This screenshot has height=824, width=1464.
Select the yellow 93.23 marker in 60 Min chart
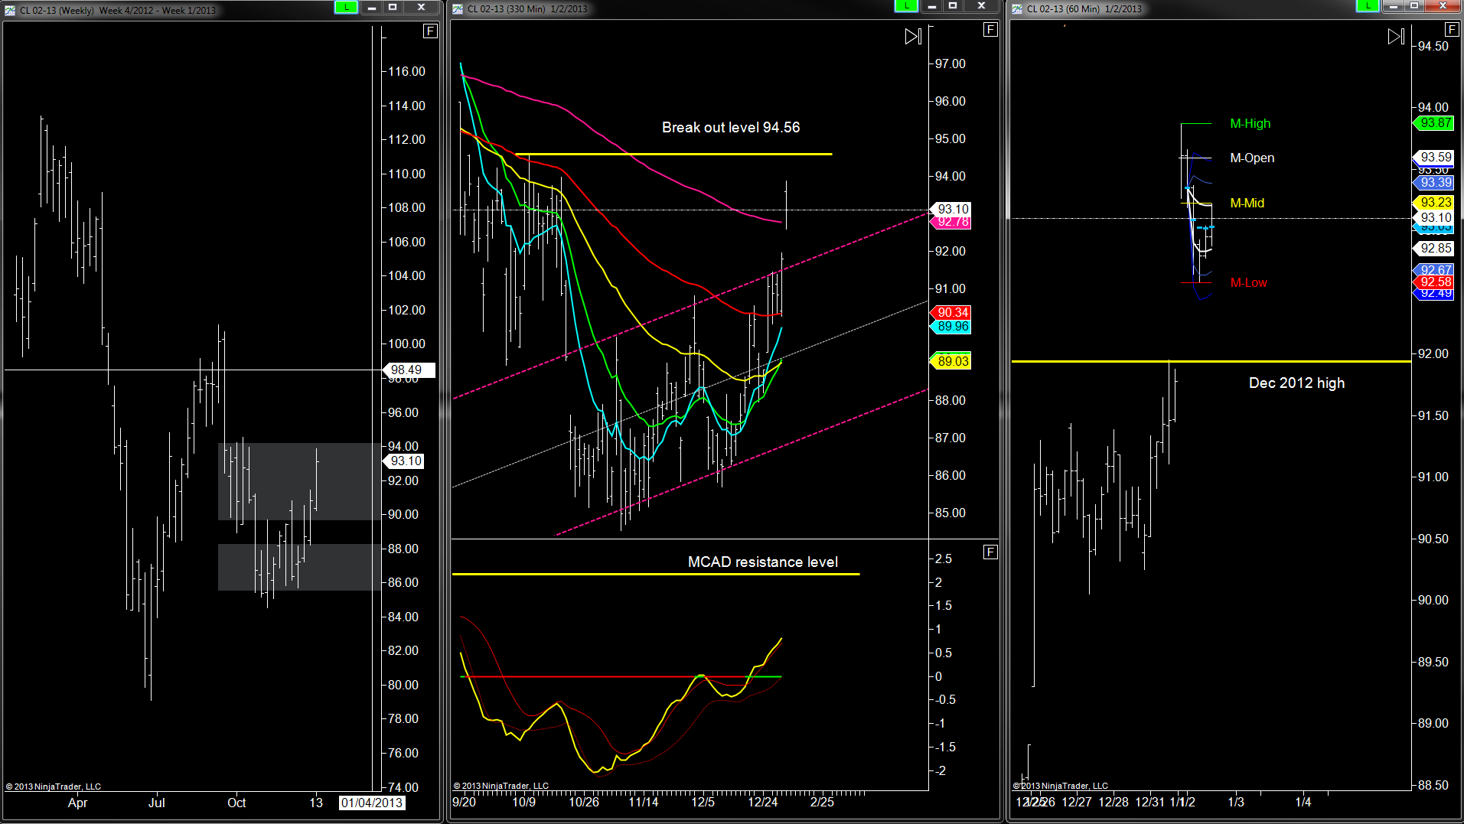(1433, 203)
